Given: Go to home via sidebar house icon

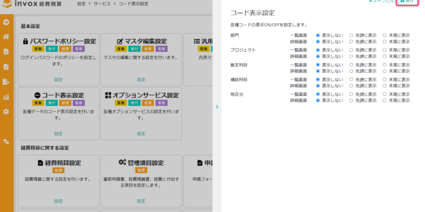Looking at the screenshot, I should pyautogui.click(x=6, y=37).
